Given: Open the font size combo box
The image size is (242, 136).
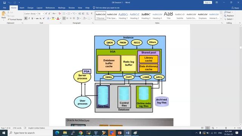Looking at the screenshot, I should click(41, 14).
